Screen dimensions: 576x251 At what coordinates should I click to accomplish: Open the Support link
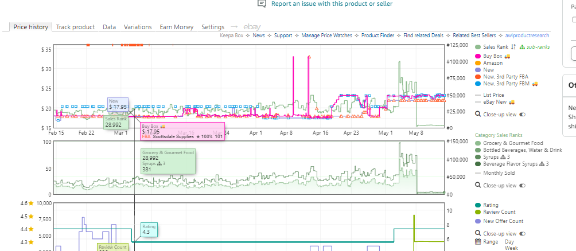283,36
